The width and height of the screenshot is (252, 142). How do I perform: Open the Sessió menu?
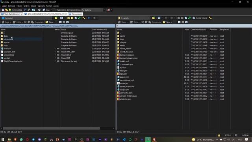[33, 6]
